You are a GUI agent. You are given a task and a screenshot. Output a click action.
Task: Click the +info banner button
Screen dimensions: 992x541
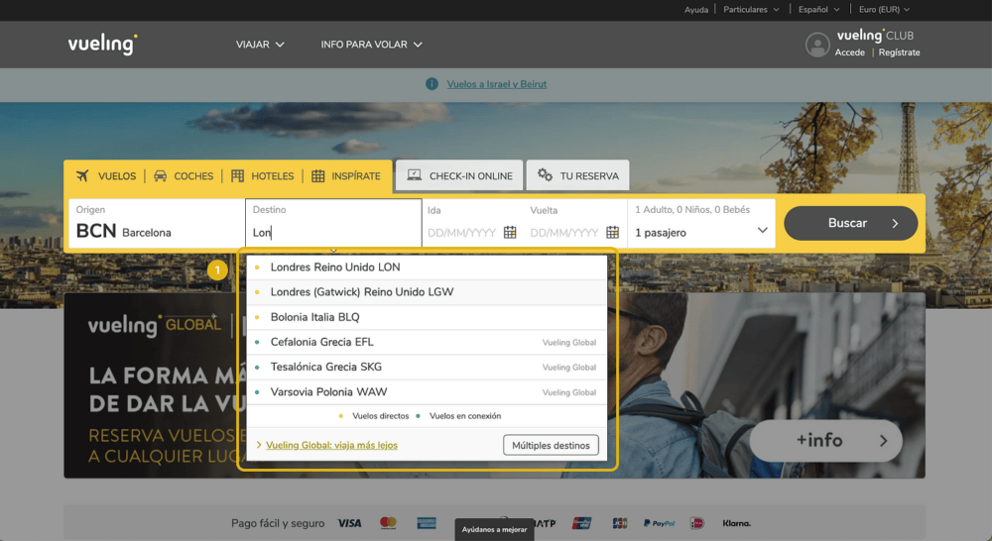(x=826, y=441)
